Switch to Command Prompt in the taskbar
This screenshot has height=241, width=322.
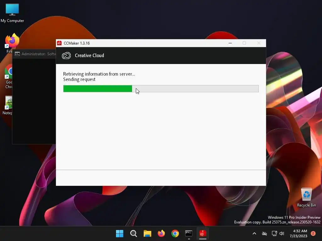(189, 233)
